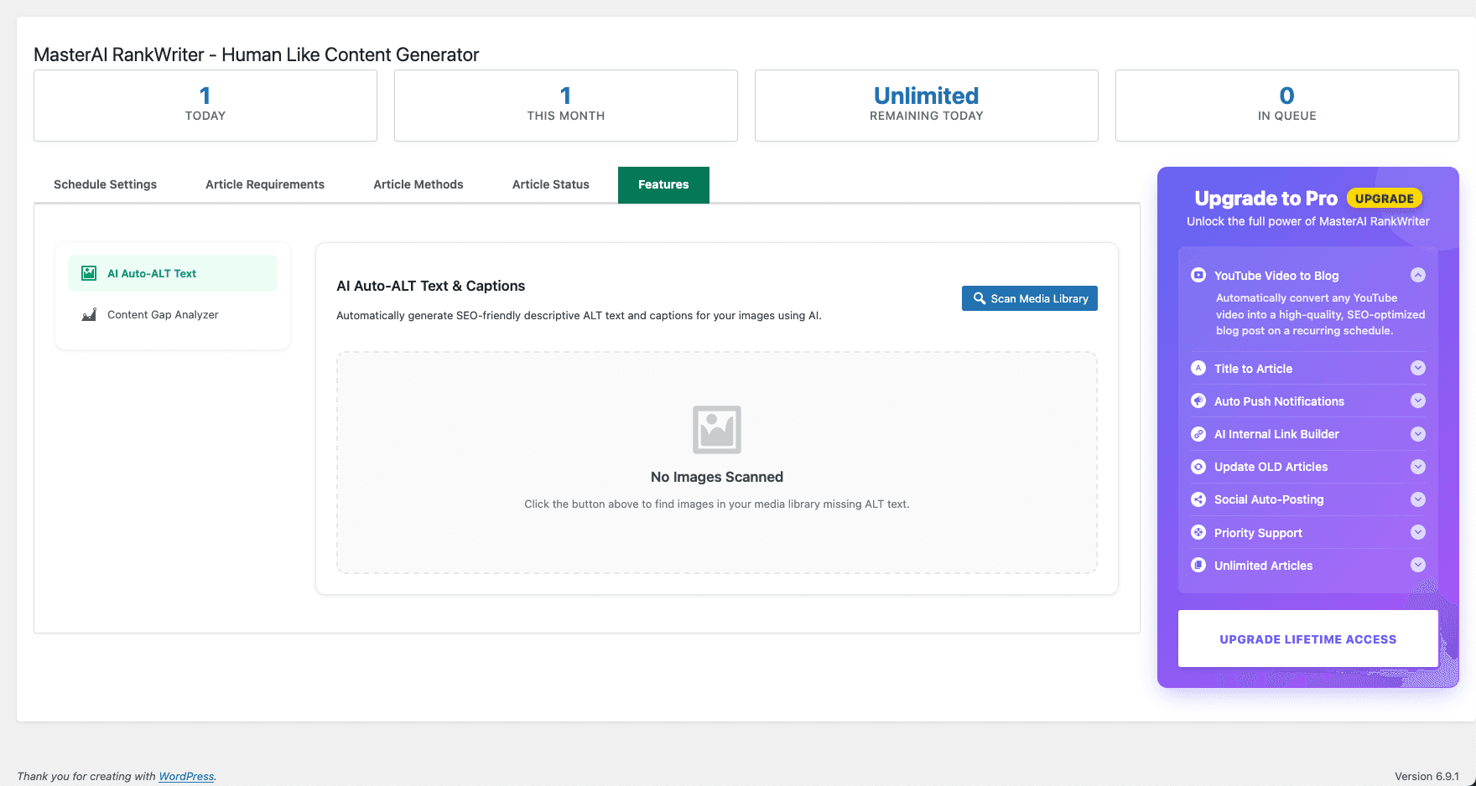Click the Content Gap Analyzer chart icon
The width and height of the screenshot is (1476, 786).
point(88,314)
